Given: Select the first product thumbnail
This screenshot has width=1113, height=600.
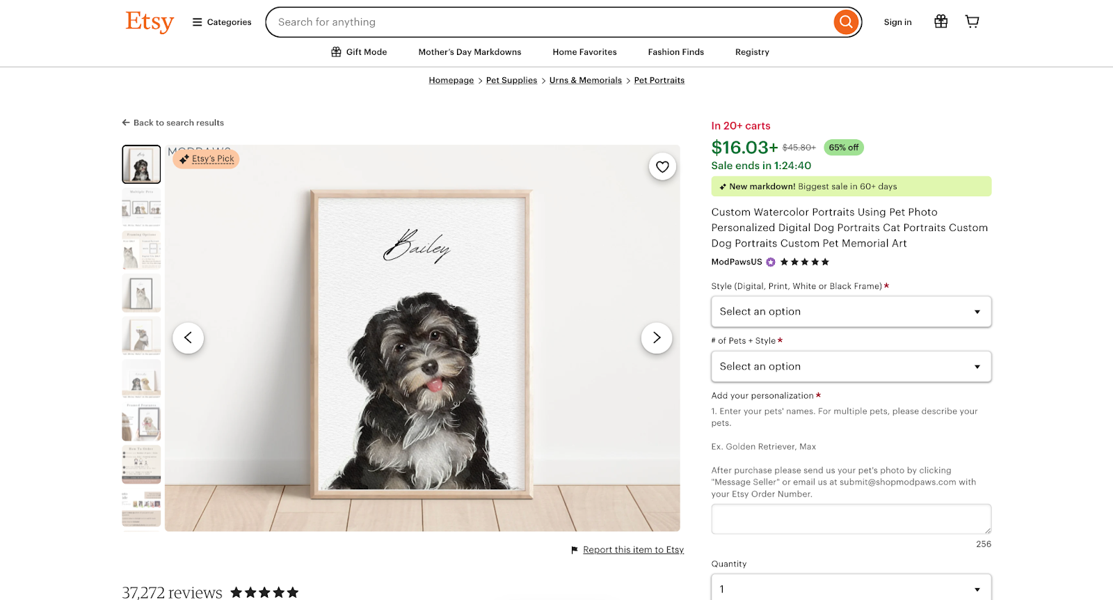Looking at the screenshot, I should pos(141,164).
